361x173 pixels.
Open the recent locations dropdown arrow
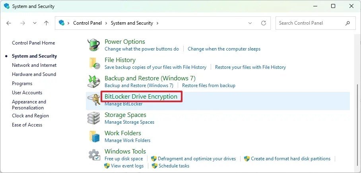(x=35, y=23)
